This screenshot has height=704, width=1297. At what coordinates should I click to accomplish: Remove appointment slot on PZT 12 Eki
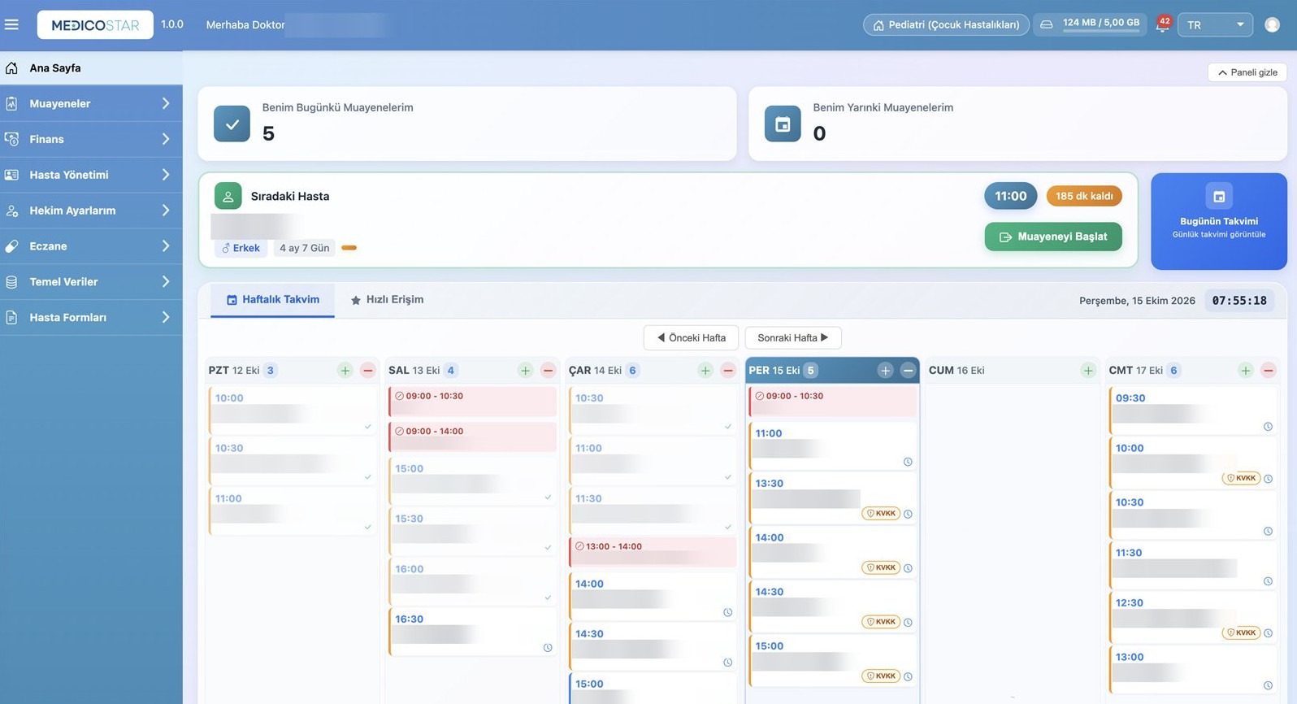[368, 371]
